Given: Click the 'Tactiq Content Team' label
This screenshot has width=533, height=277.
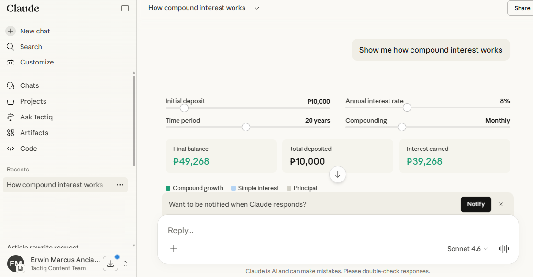Looking at the screenshot, I should [x=58, y=268].
